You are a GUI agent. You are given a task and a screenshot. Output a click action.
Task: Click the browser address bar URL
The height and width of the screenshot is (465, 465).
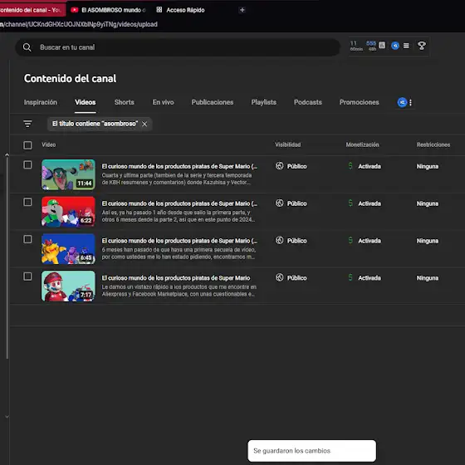79,24
